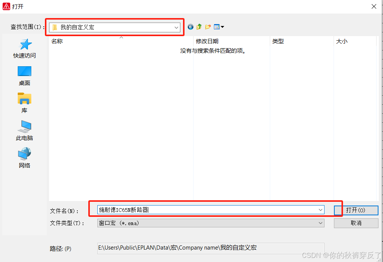Click the 路径 path field

point(211,248)
